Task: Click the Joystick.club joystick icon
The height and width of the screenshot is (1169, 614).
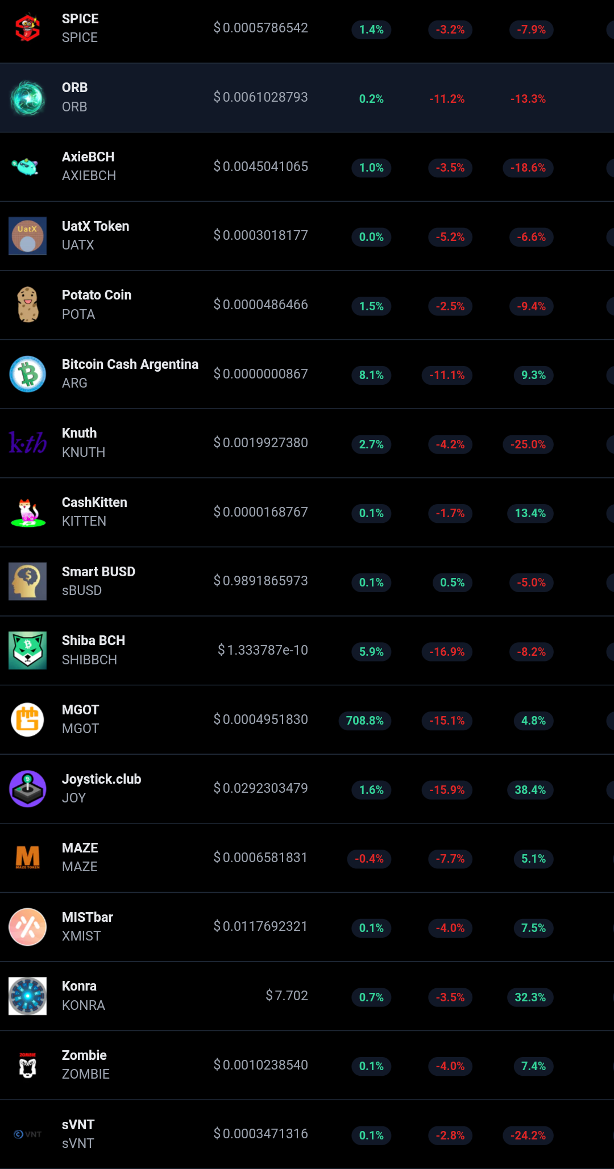Action: coord(27,789)
